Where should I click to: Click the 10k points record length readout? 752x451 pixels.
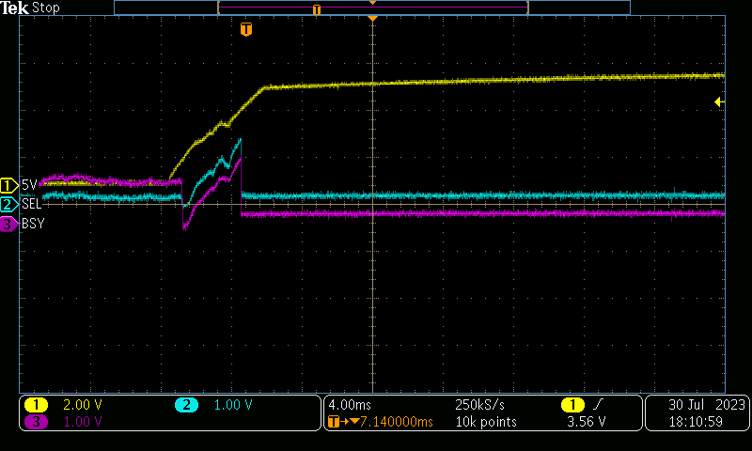point(486,422)
